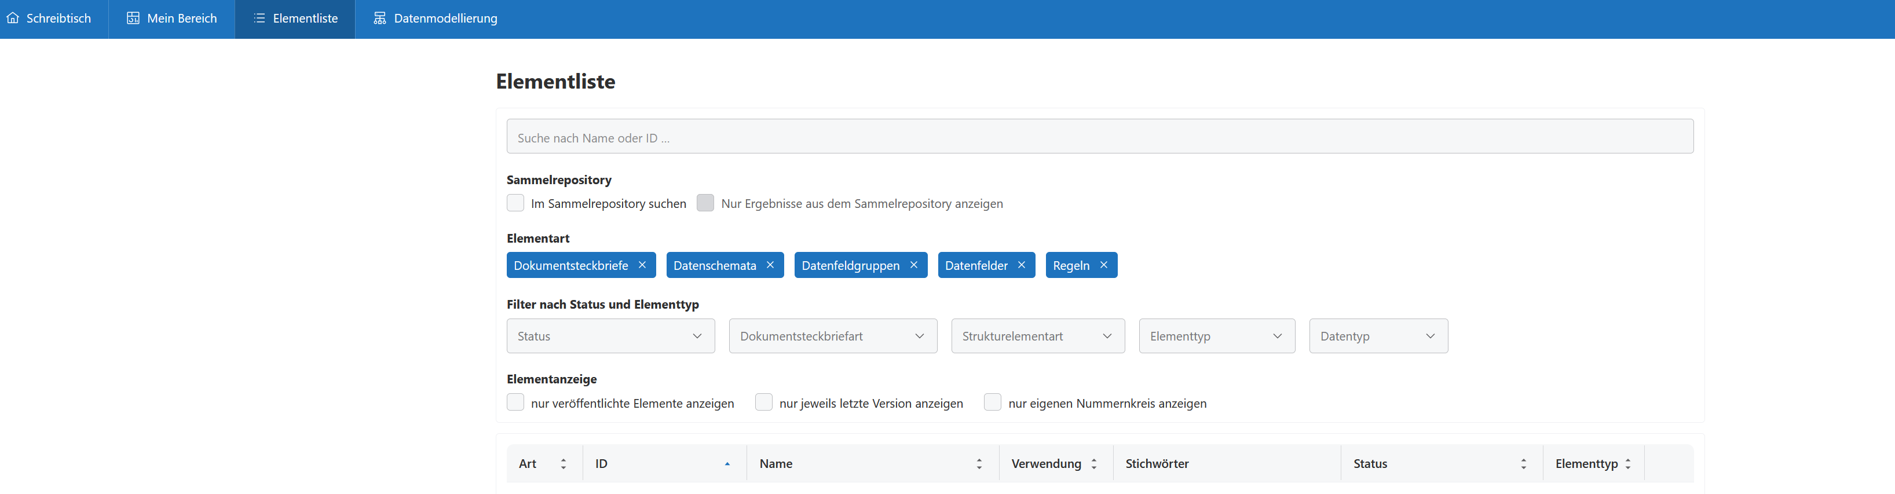Tick nur jeweils letzte Version anzeigen
This screenshot has width=1895, height=494.
tap(763, 403)
